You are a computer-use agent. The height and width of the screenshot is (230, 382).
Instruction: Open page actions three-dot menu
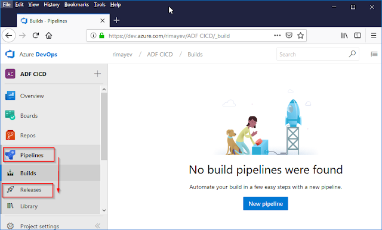point(277,36)
